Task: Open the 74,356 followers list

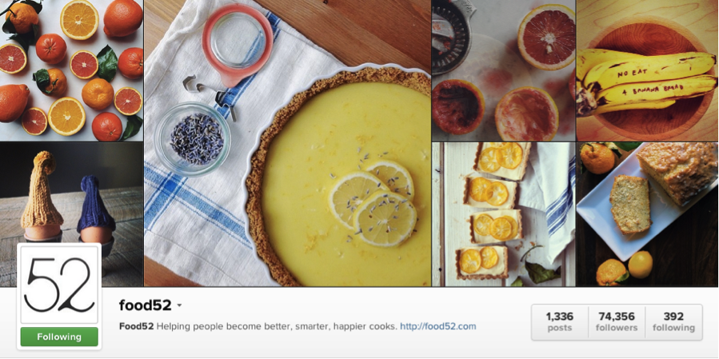Action: 617,322
